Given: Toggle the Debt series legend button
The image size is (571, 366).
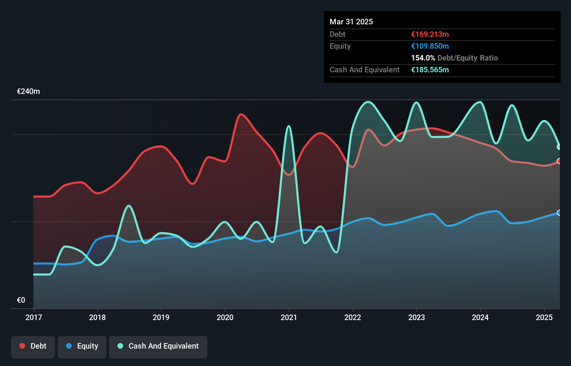Looking at the screenshot, I should [33, 347].
